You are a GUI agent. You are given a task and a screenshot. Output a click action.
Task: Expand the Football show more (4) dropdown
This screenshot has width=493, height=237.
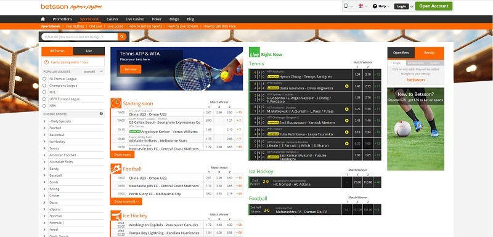click(126, 201)
